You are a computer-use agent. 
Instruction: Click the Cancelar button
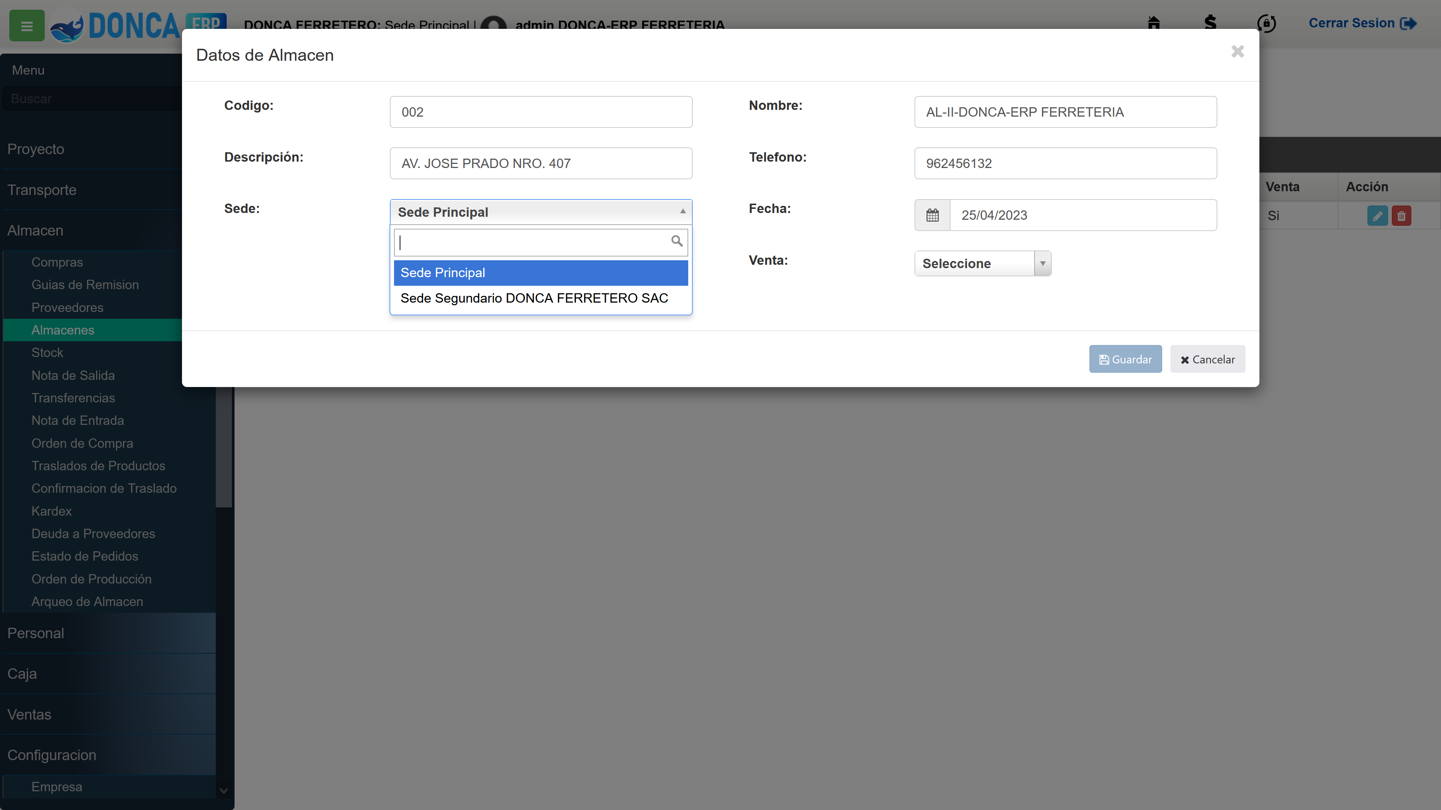1208,359
